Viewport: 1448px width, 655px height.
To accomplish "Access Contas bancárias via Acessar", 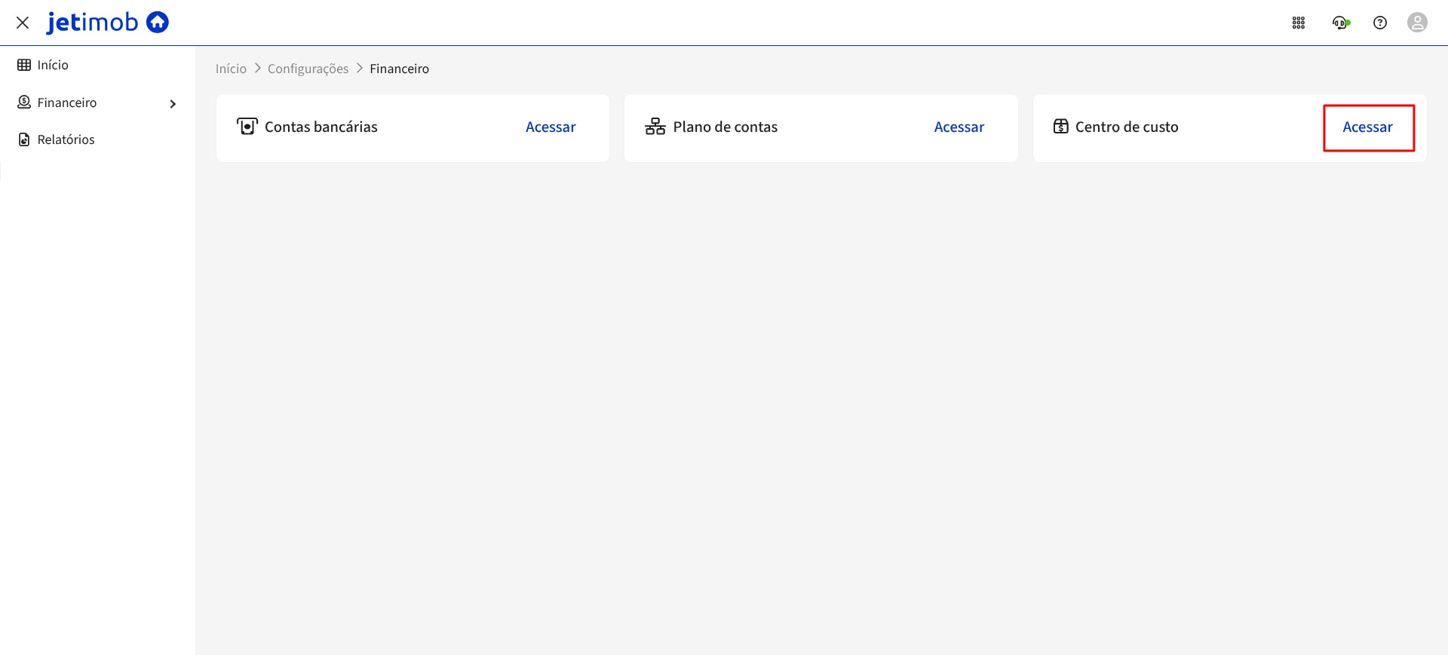I will coord(550,127).
